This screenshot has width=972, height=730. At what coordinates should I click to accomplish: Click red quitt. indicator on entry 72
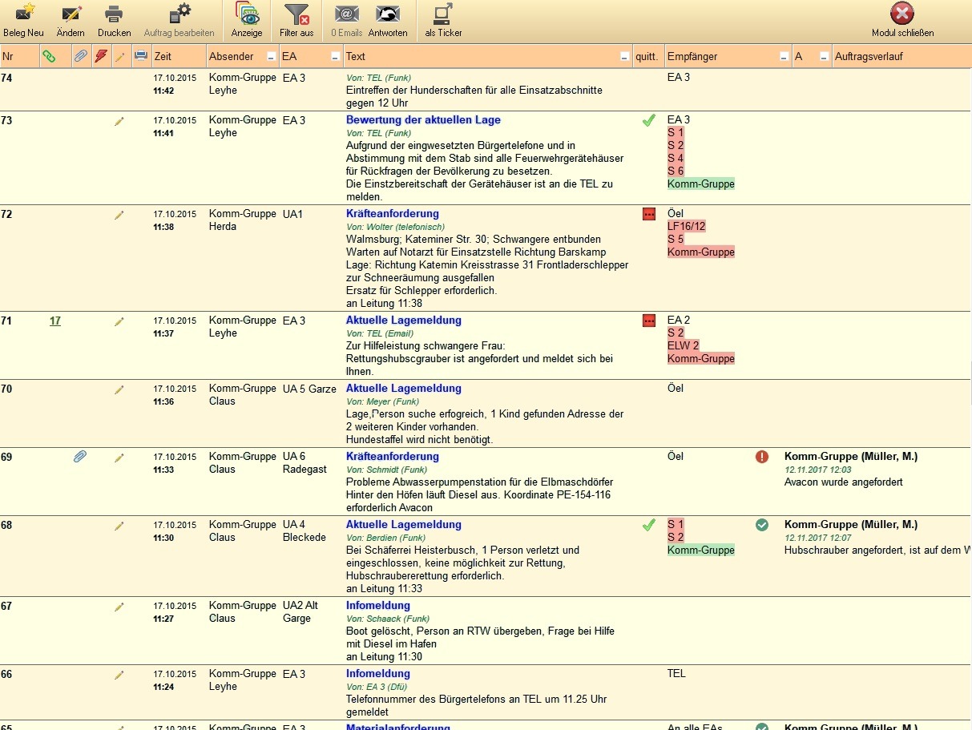coord(648,215)
